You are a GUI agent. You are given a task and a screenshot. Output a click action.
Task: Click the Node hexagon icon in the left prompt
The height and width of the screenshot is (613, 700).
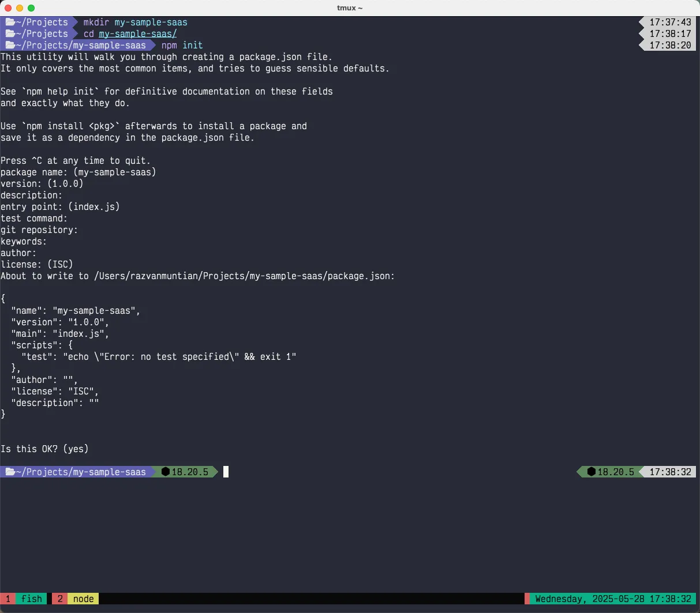(166, 472)
